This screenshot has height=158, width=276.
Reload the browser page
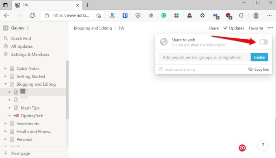point(32,15)
